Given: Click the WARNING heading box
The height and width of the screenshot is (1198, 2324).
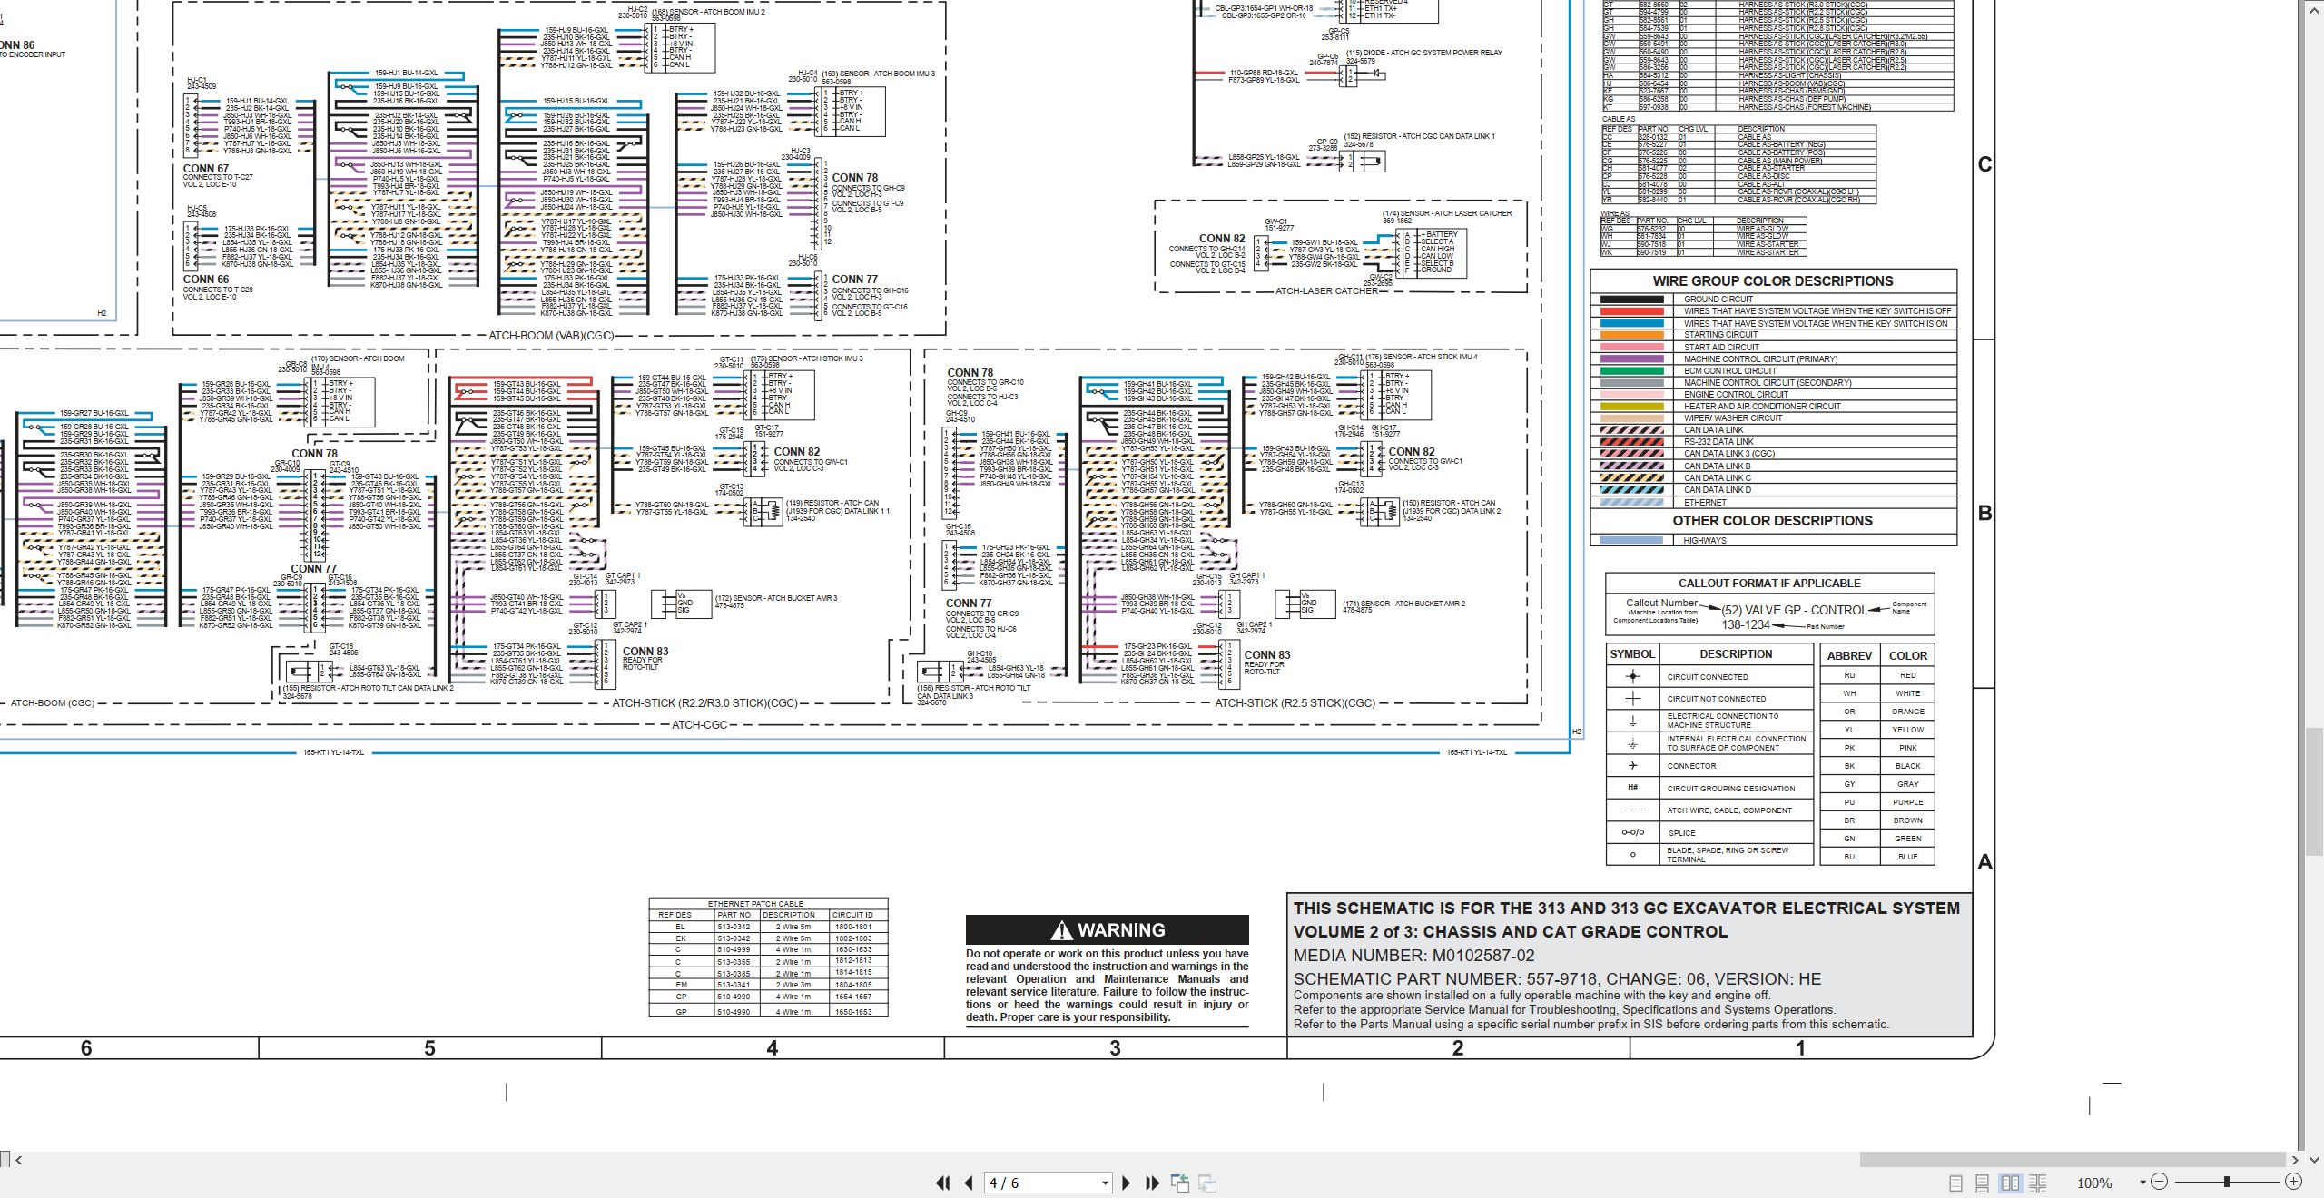Looking at the screenshot, I should [x=1107, y=929].
